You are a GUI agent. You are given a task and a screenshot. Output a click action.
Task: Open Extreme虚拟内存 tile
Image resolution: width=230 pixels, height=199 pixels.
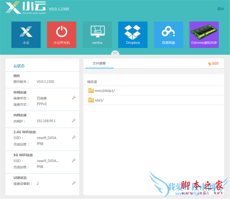point(204,35)
